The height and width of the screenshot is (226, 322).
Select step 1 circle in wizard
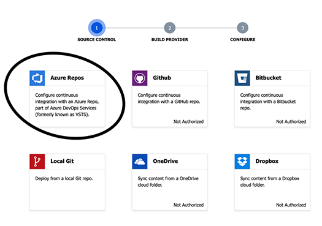pos(97,28)
